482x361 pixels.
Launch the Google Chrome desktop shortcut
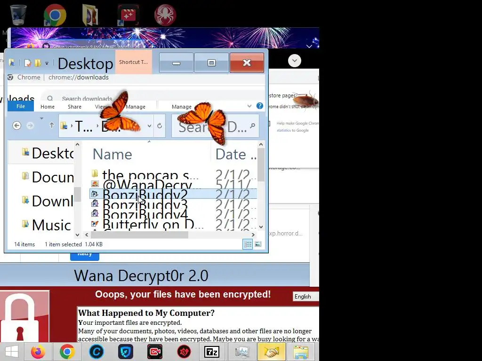click(x=55, y=15)
